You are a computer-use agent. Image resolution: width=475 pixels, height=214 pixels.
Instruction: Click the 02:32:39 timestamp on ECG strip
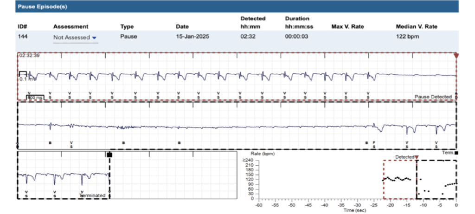pos(28,56)
